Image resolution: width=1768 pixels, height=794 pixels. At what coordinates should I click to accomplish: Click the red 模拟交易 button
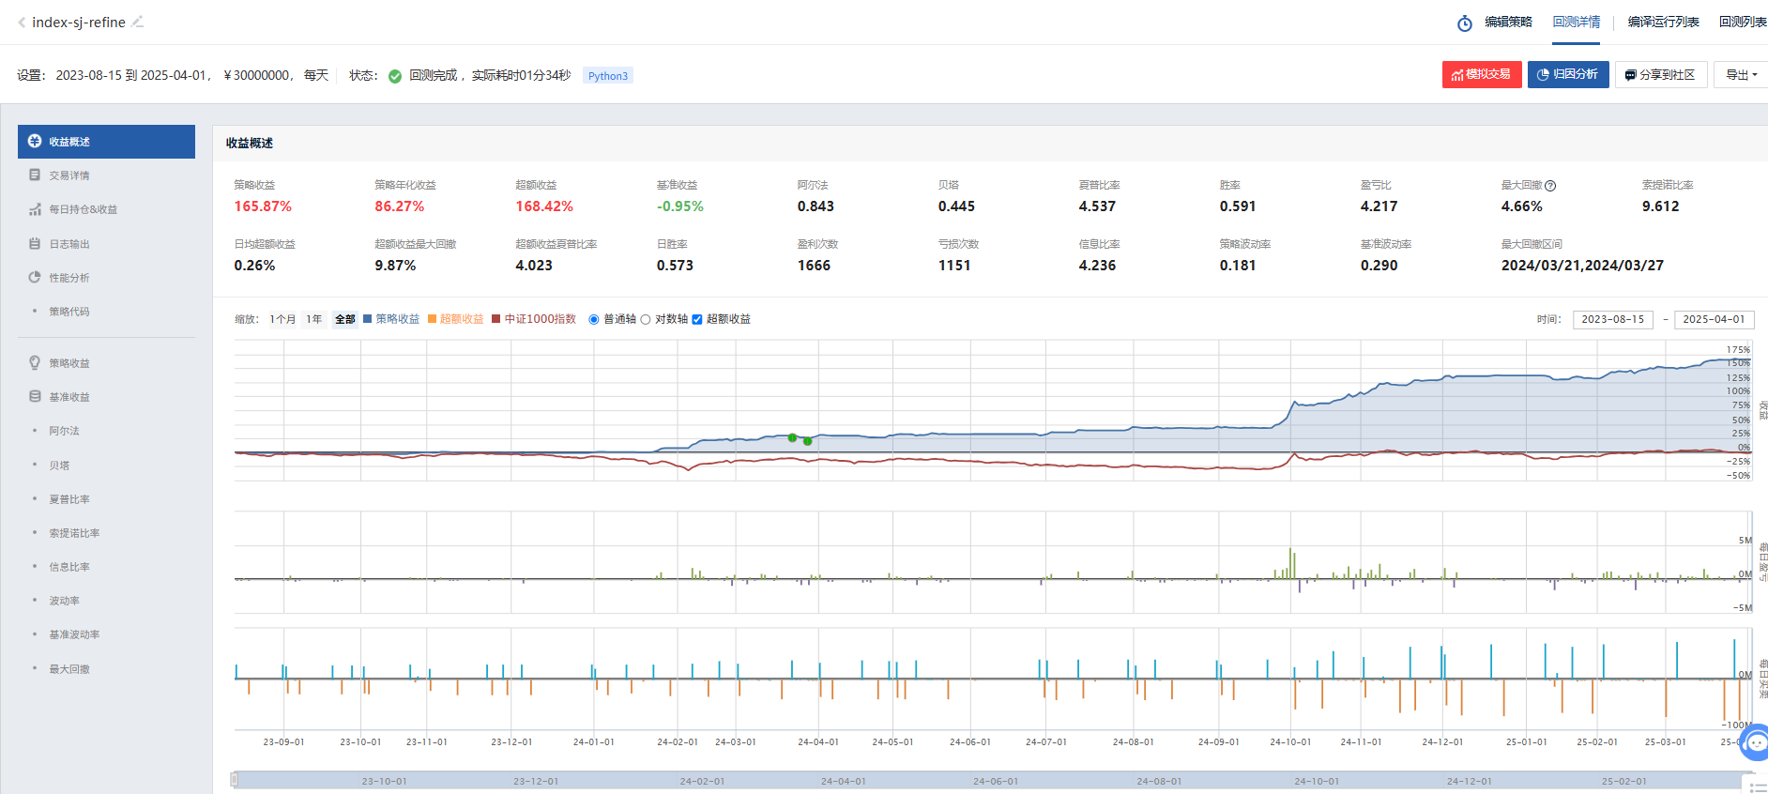coord(1481,75)
